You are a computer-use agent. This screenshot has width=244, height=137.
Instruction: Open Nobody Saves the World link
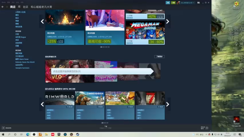[x=25, y=62]
